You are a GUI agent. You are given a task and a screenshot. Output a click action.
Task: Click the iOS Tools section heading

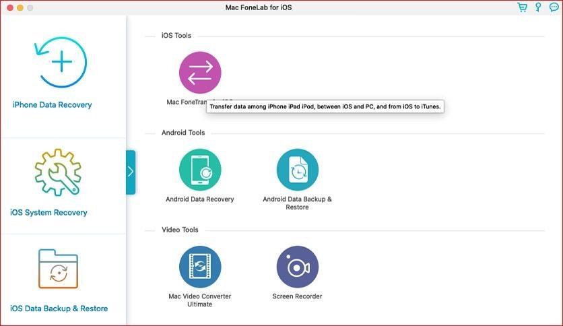(x=176, y=36)
